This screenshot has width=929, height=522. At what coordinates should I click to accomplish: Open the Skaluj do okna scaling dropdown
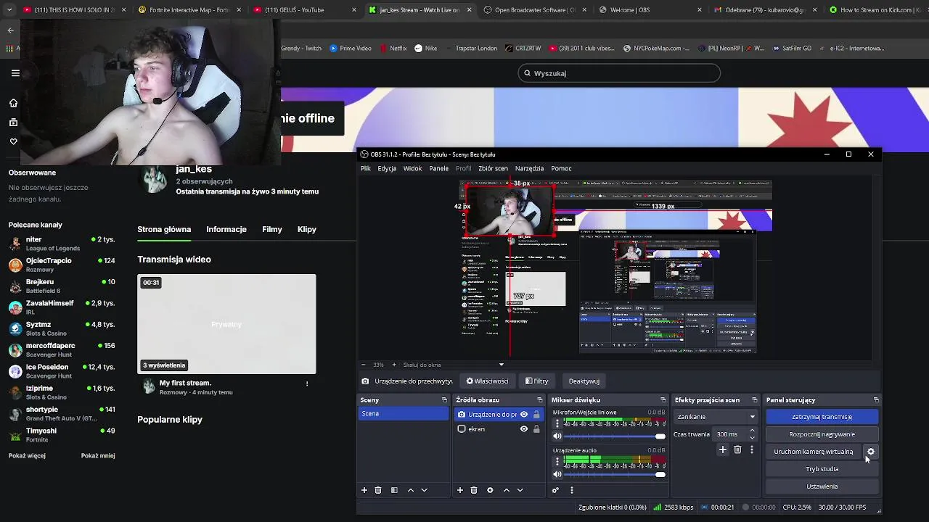tap(454, 365)
